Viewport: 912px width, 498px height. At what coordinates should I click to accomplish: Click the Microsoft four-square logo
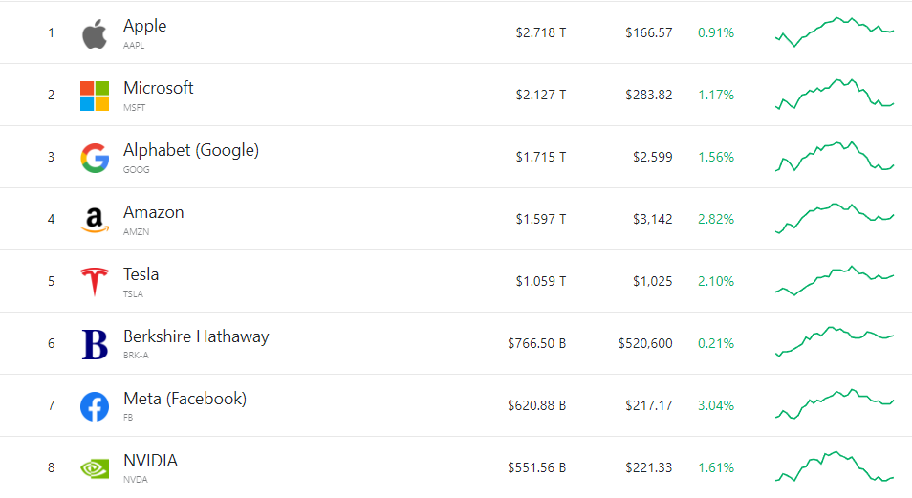click(94, 96)
